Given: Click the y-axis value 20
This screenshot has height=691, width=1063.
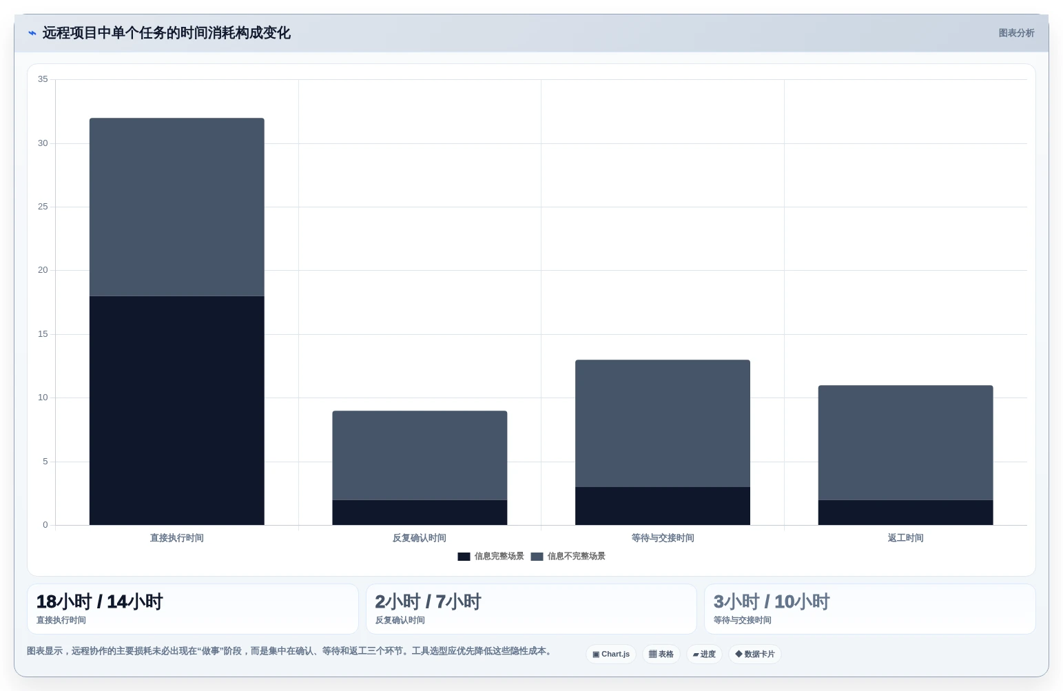Looking at the screenshot, I should [43, 270].
